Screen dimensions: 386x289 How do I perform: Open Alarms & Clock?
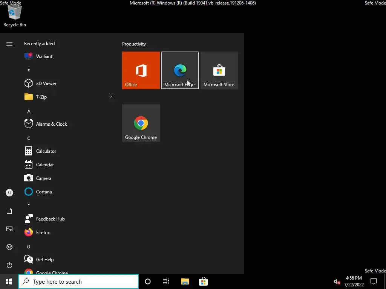coord(69,124)
